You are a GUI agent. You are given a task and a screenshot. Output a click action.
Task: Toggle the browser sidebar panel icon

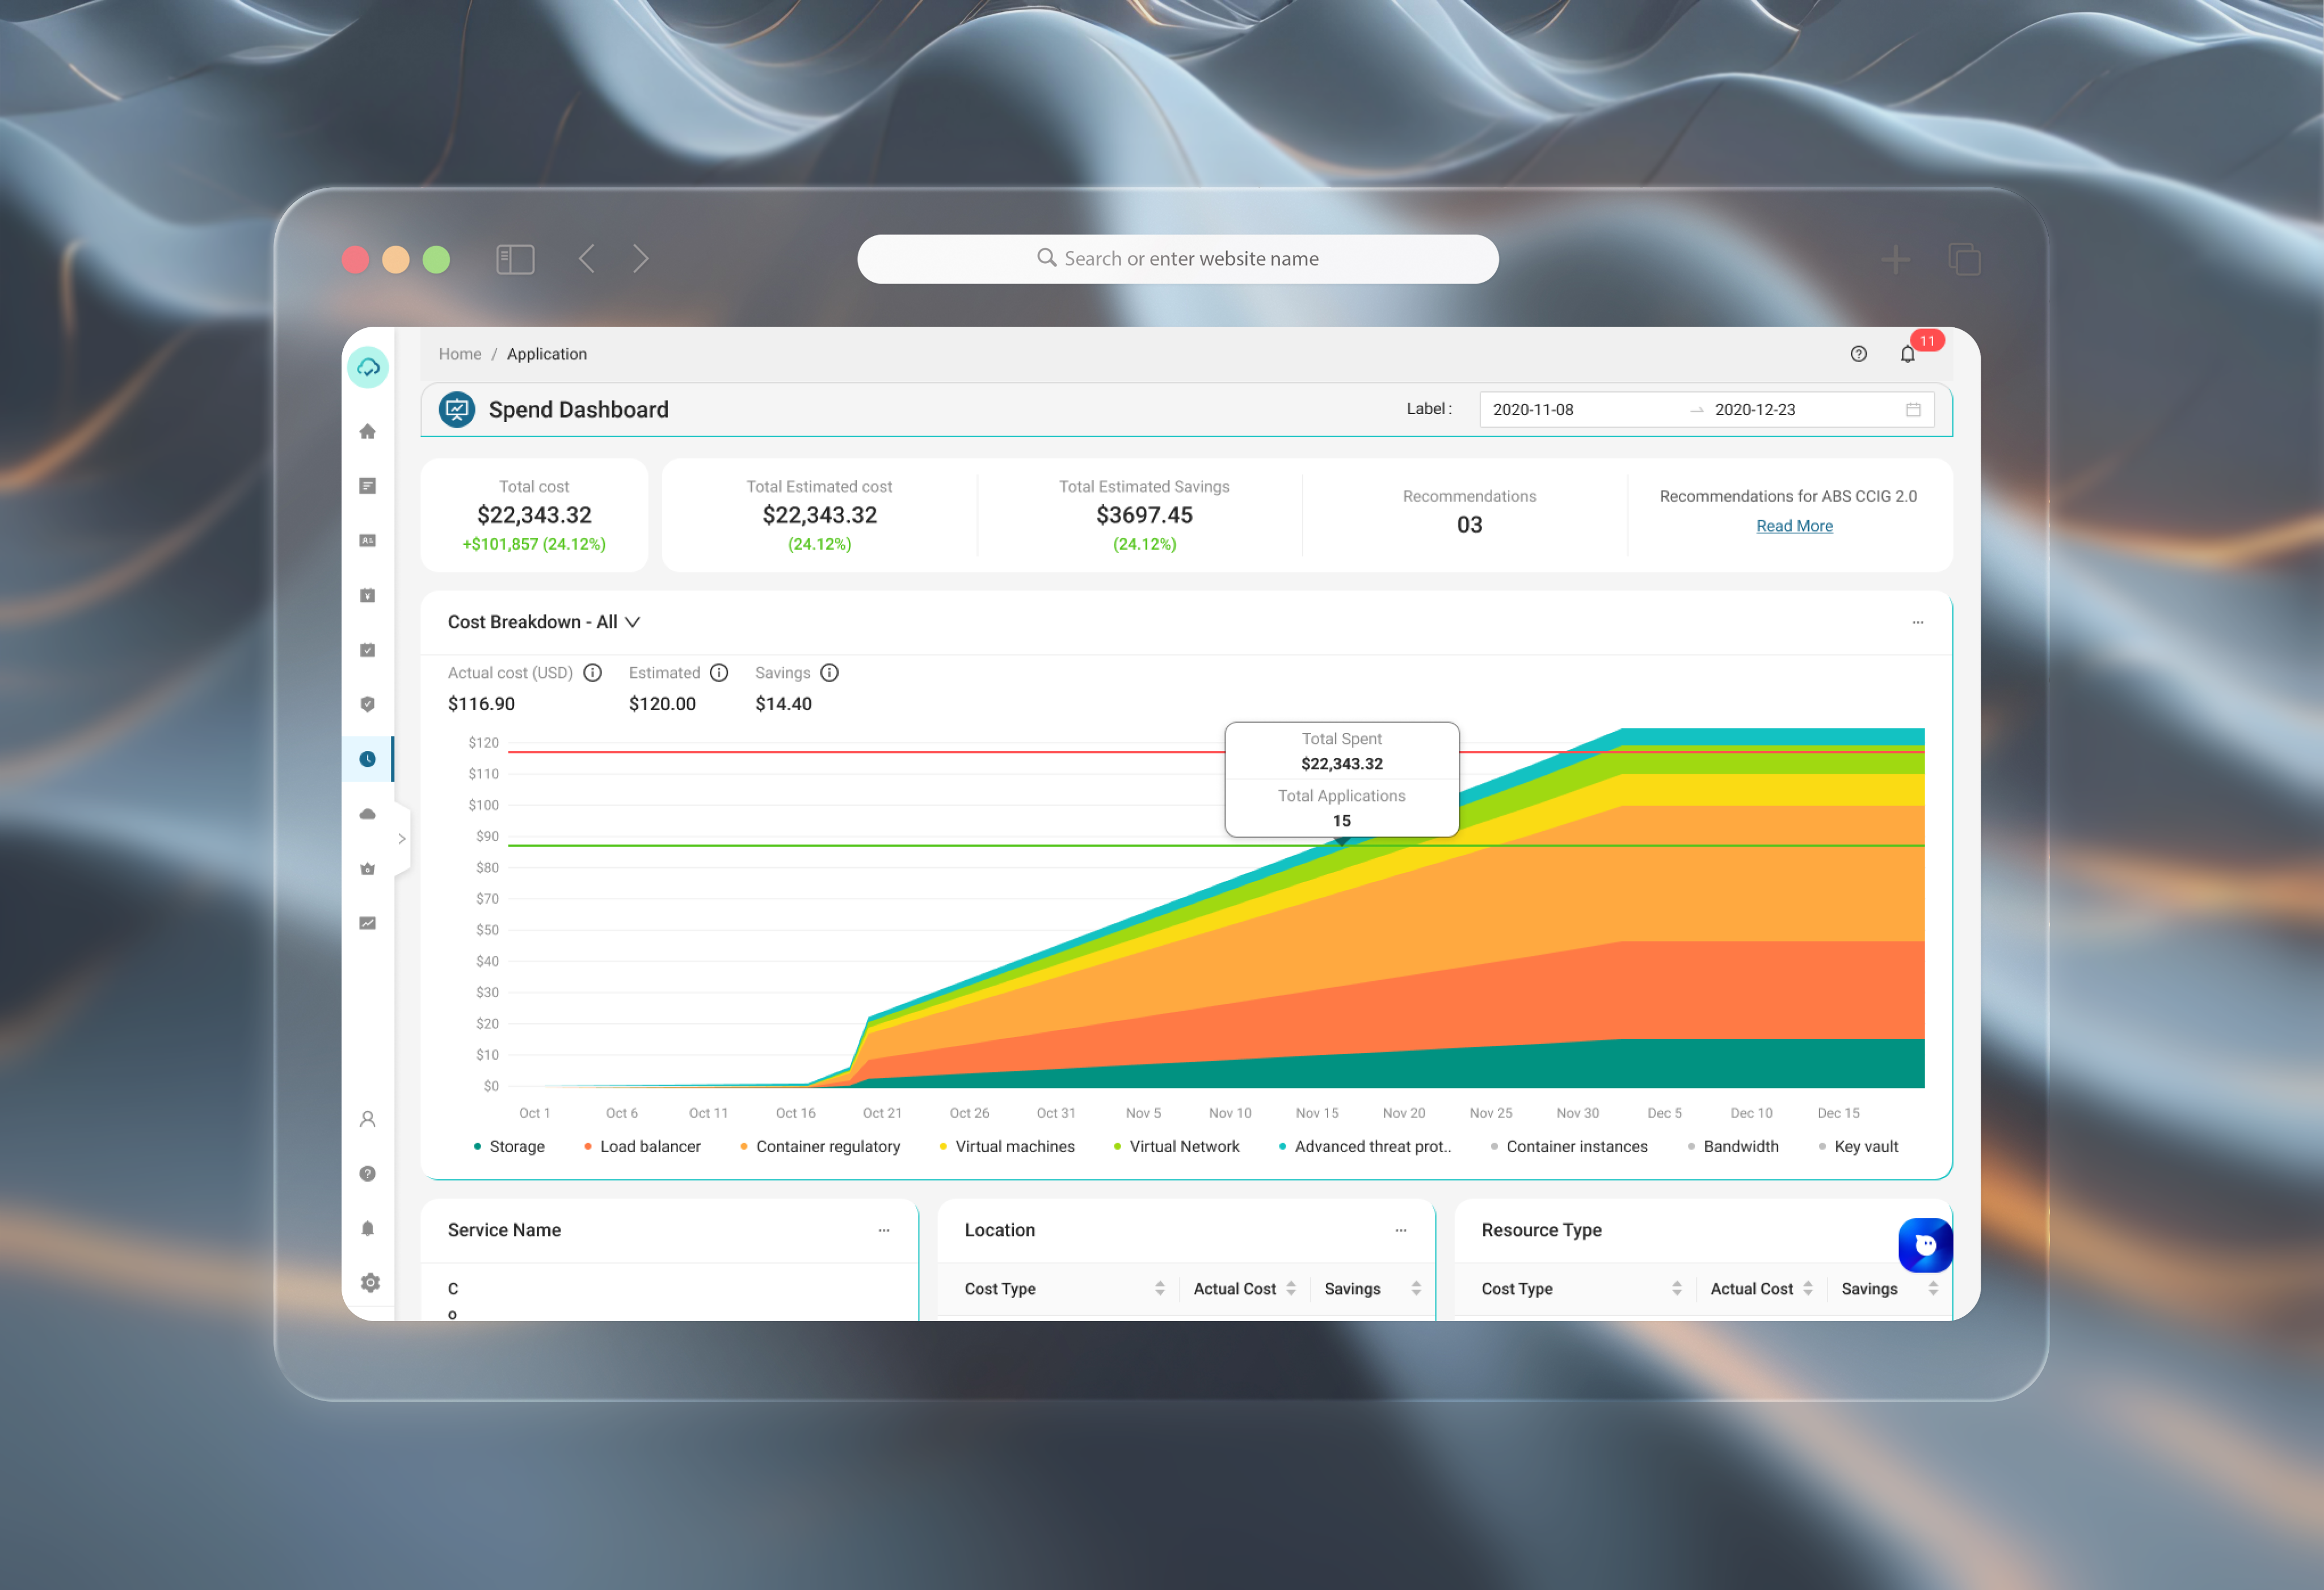tap(515, 260)
